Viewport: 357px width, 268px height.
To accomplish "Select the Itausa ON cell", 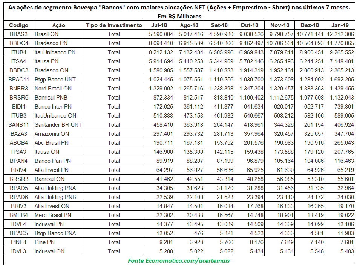I will pyautogui.click(x=59, y=152).
